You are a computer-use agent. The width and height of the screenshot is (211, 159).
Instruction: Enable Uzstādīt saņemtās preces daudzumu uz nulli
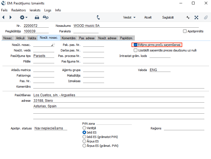pos(135,50)
